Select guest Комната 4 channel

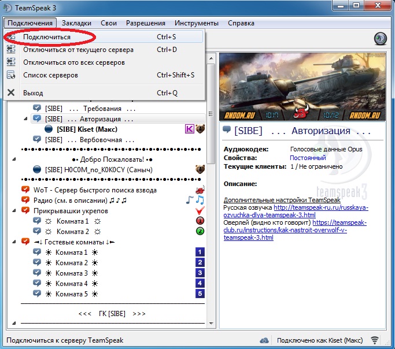[71, 284]
